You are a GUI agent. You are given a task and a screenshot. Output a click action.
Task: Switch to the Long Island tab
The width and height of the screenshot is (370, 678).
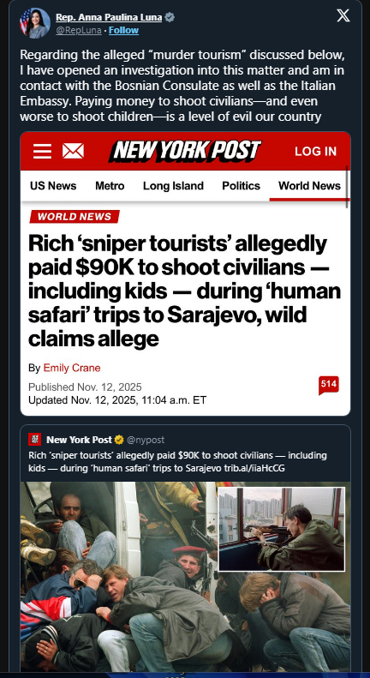tap(173, 186)
